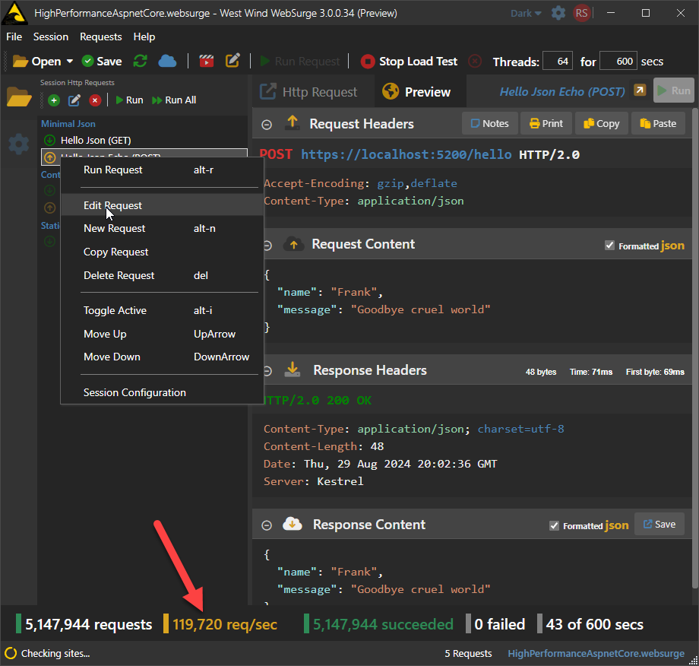Toggle Formatted checkbox in Request Content
Image resolution: width=699 pixels, height=666 pixels.
tap(609, 246)
